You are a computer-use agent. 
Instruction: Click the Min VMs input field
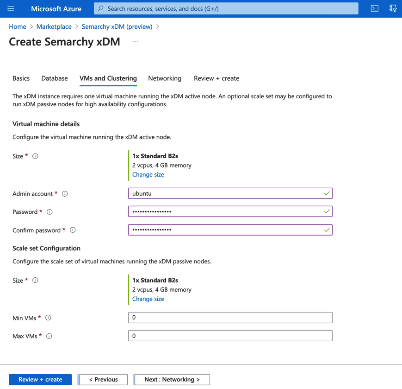click(230, 317)
